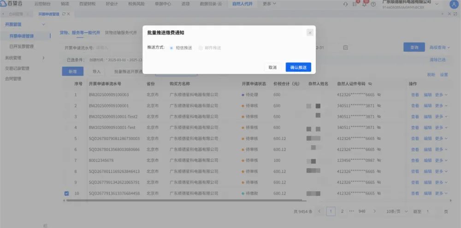Expand 高级查询 advanced search
Image resolution: width=461 pixels, height=228 pixels.
[x=440, y=47]
